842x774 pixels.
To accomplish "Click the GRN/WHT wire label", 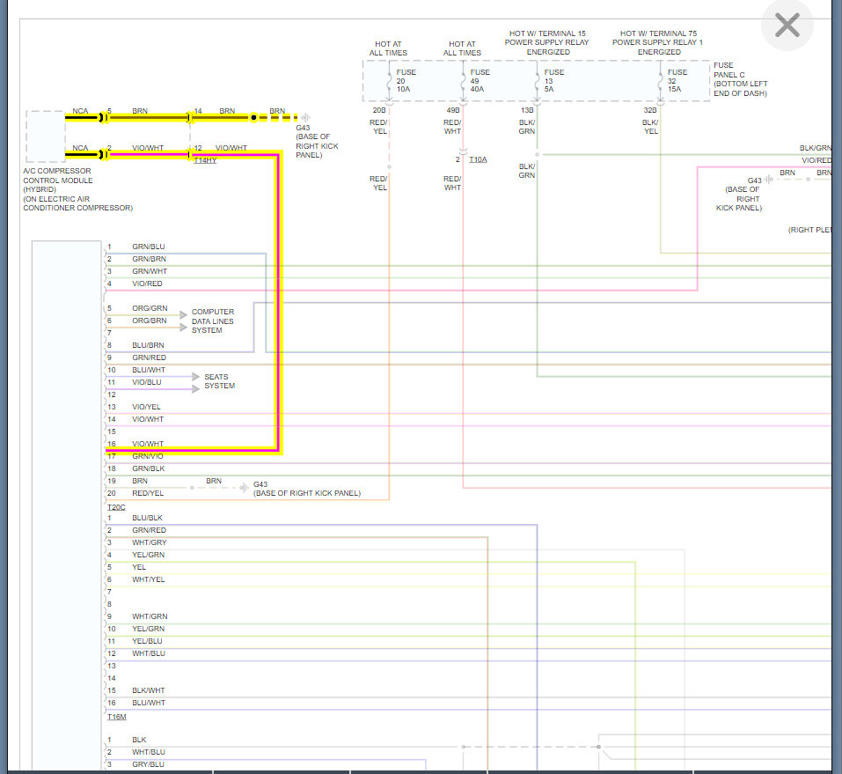I will [150, 271].
